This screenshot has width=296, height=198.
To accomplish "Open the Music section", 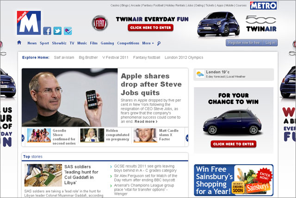I will point(82,43).
